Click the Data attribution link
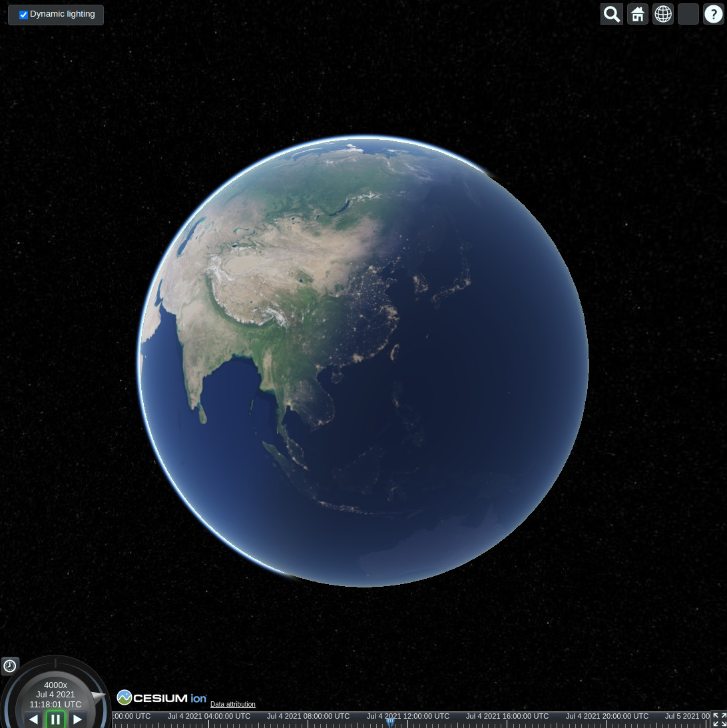This screenshot has width=727, height=728. pyautogui.click(x=232, y=704)
